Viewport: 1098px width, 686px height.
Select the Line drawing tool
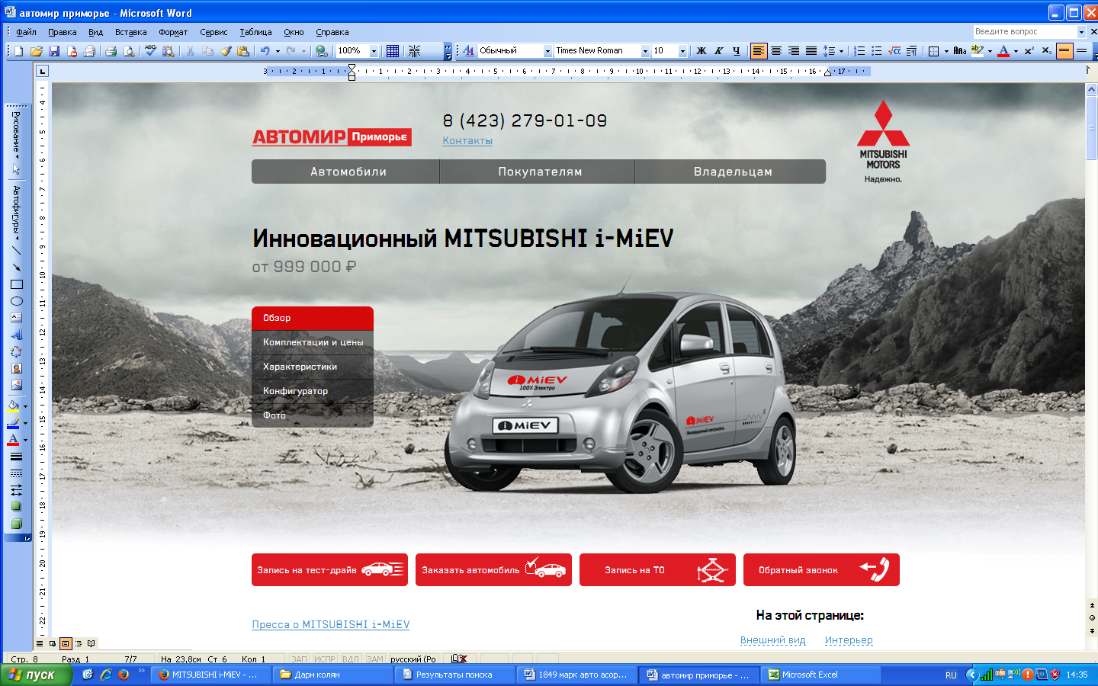pyautogui.click(x=16, y=250)
